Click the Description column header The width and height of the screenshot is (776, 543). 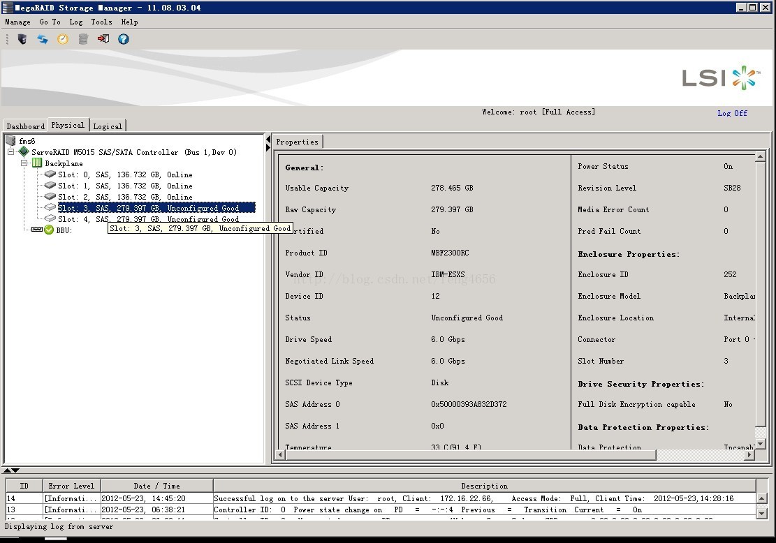[485, 486]
